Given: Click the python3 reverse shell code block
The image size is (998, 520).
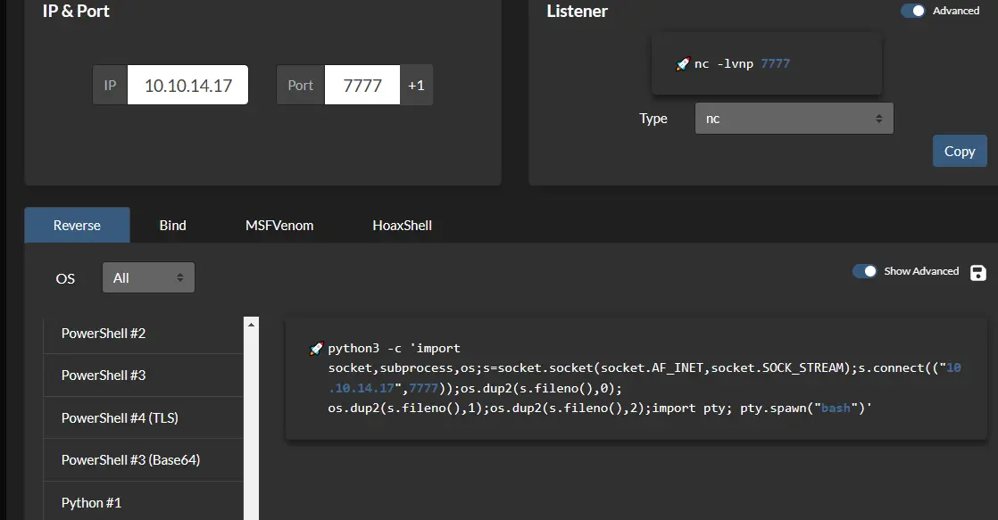Looking at the screenshot, I should tap(636, 378).
